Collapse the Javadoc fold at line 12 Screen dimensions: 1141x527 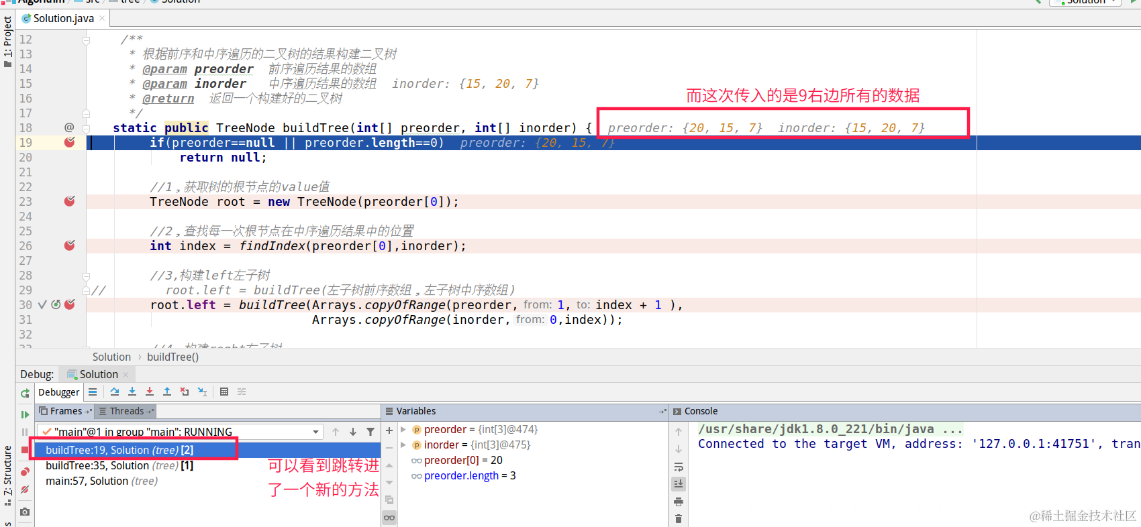[86, 40]
